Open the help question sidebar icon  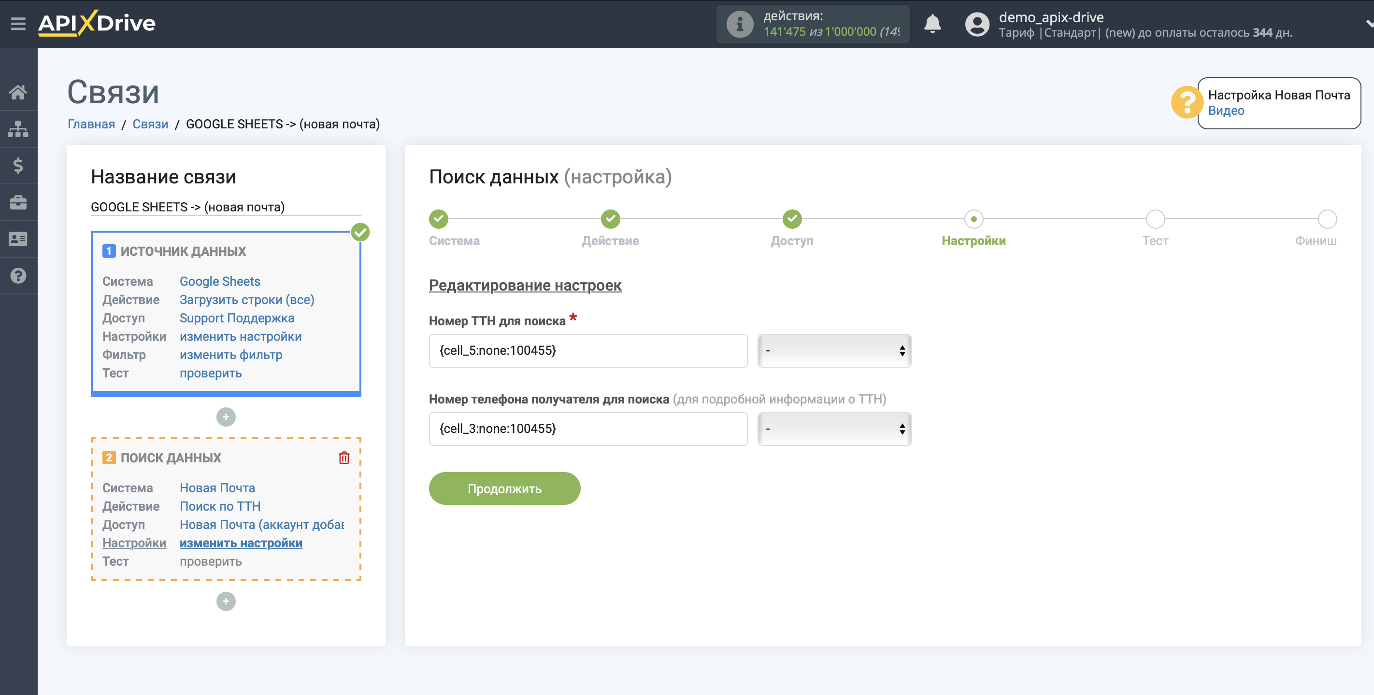tap(18, 276)
